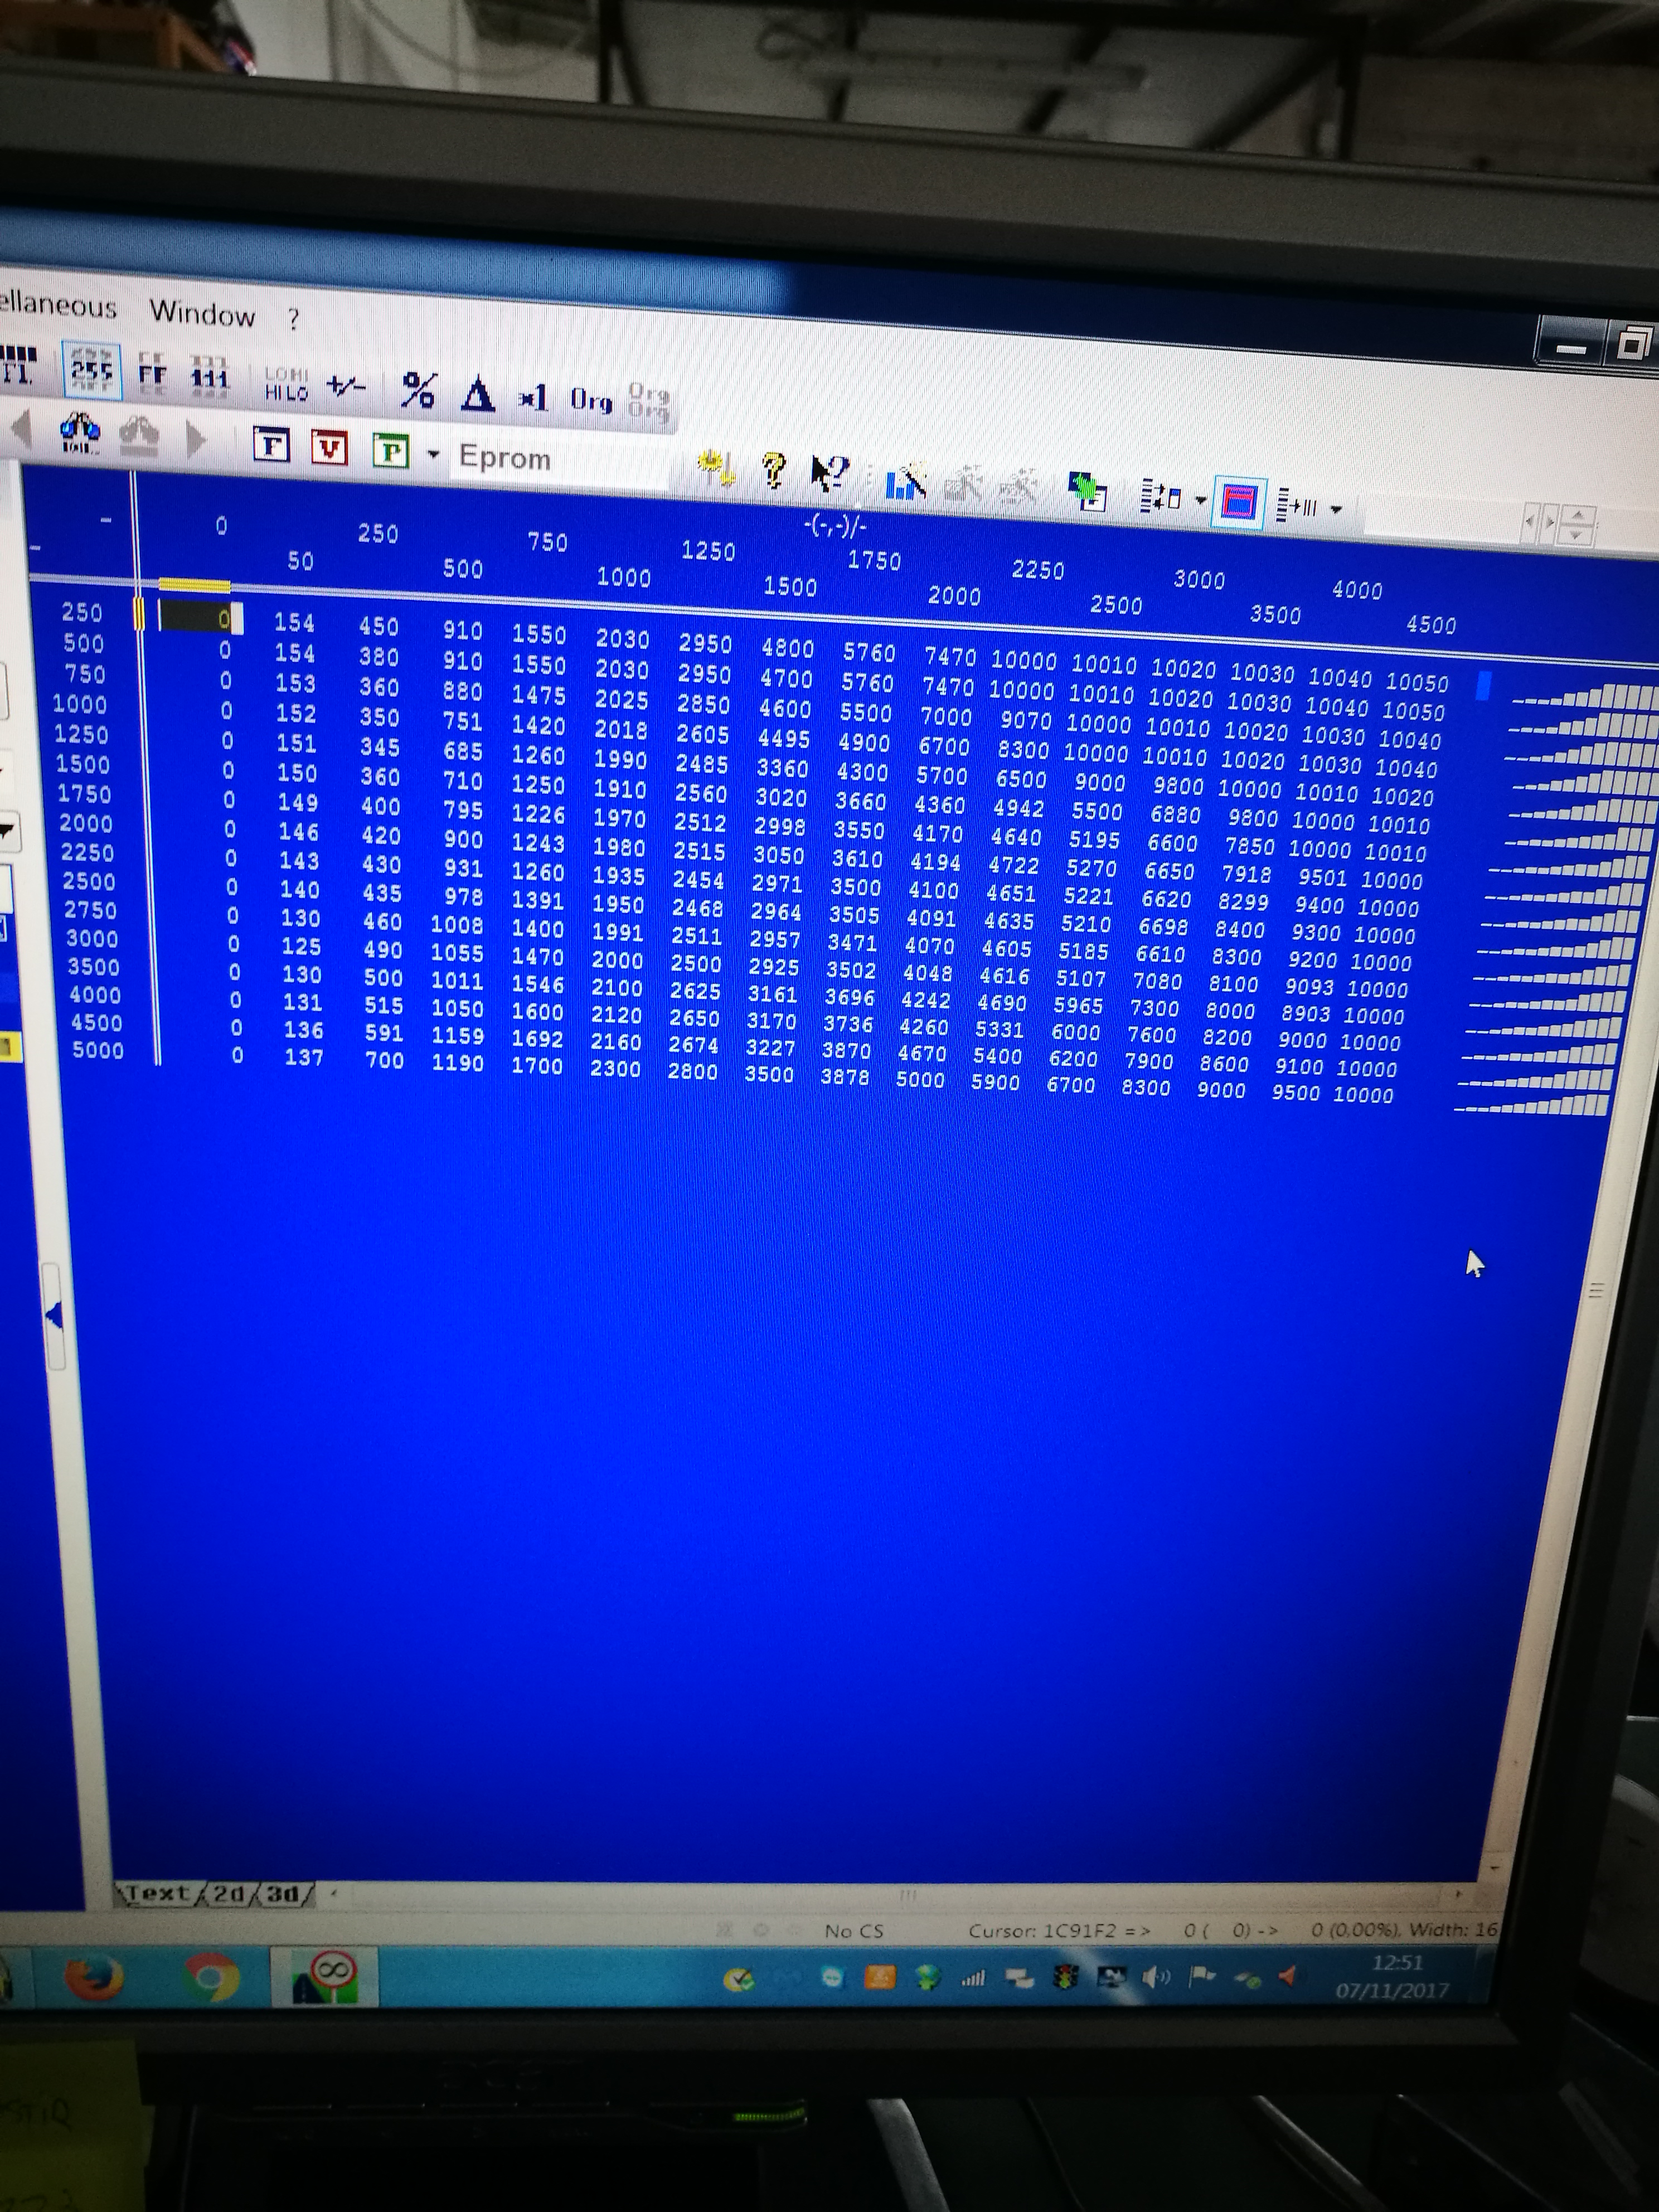1659x2212 pixels.
Task: Open the Miscellaneous menu
Action: (x=58, y=304)
